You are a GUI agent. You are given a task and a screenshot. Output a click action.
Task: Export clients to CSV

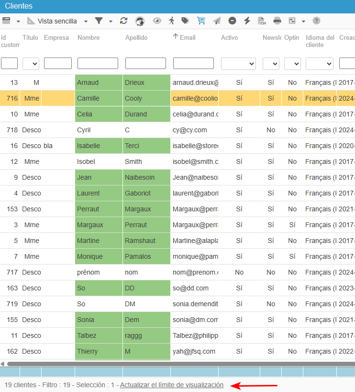tap(262, 21)
